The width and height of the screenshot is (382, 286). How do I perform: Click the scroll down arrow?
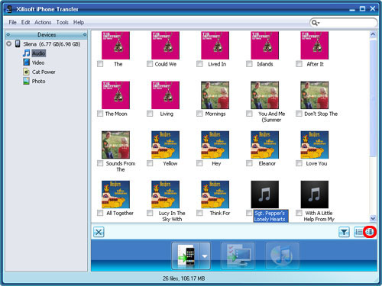pos(373,218)
